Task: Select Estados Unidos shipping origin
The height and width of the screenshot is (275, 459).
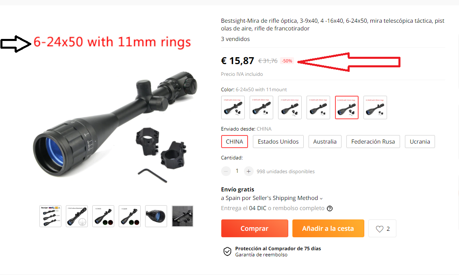Action: click(278, 142)
